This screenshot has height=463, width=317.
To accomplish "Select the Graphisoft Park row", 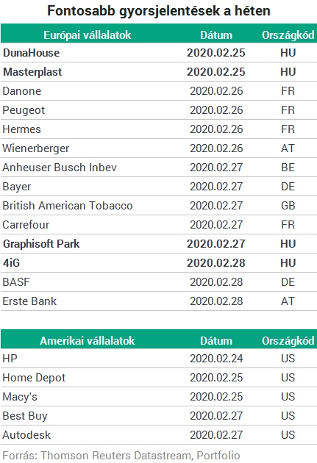I will tap(159, 244).
